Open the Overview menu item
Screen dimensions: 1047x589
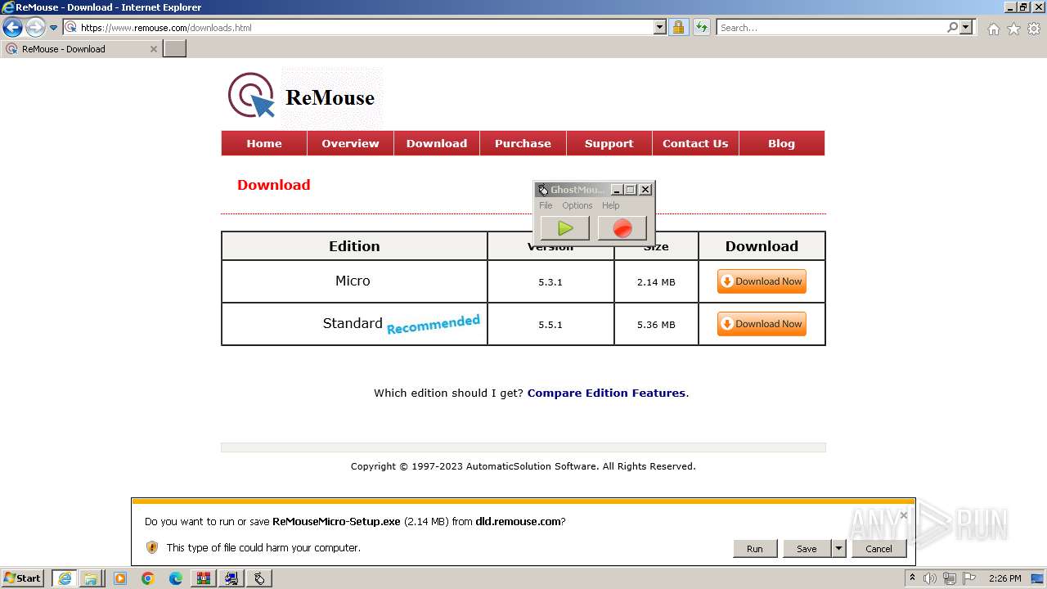pos(350,143)
